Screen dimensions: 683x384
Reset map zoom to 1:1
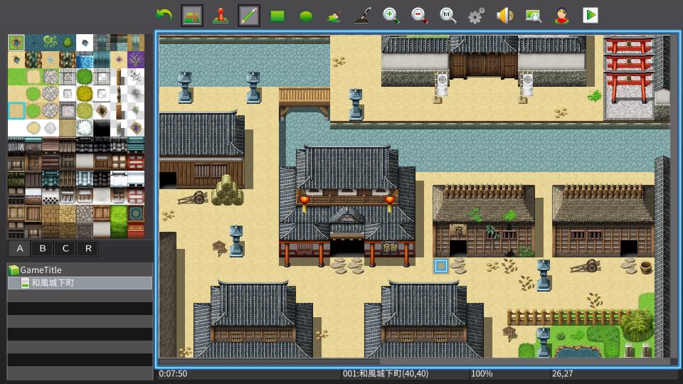(x=448, y=15)
